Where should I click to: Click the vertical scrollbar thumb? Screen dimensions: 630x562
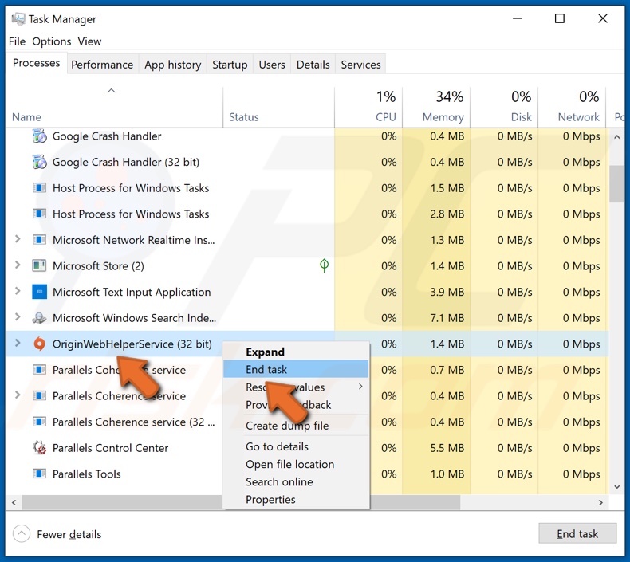click(616, 184)
